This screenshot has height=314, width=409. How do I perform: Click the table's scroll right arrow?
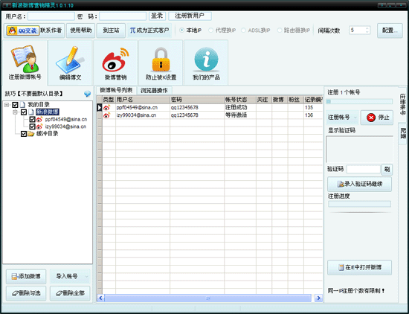[318, 298]
